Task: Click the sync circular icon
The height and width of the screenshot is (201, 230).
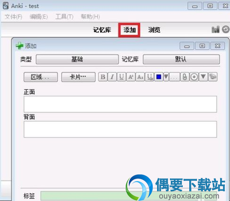Action: tap(226, 29)
